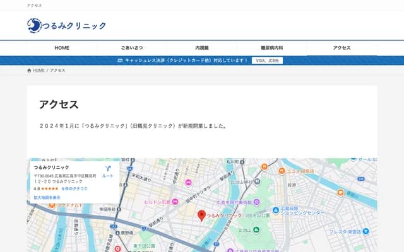Image resolution: width=404 pixels, height=252 pixels.
Task: Follow the HOME breadcrumb link
Action: [39, 71]
